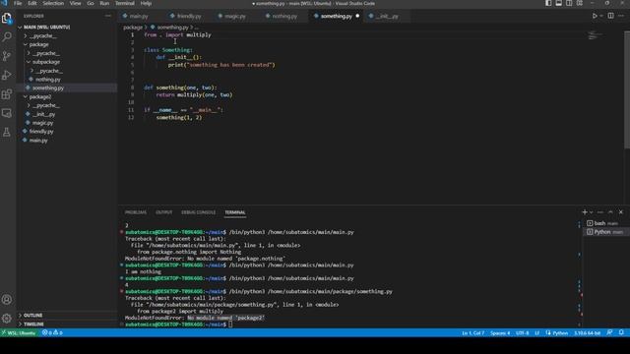Open the Help menu
The height and width of the screenshot is (354, 630).
click(146, 3)
